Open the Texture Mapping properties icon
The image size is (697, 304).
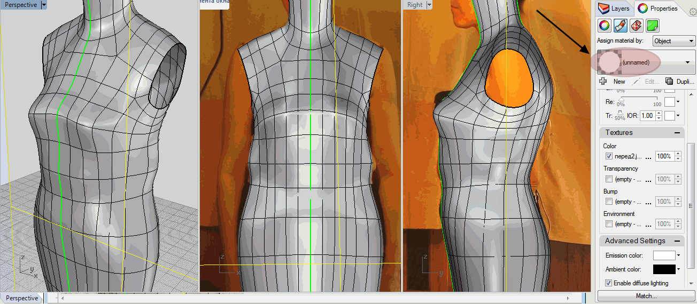(636, 25)
